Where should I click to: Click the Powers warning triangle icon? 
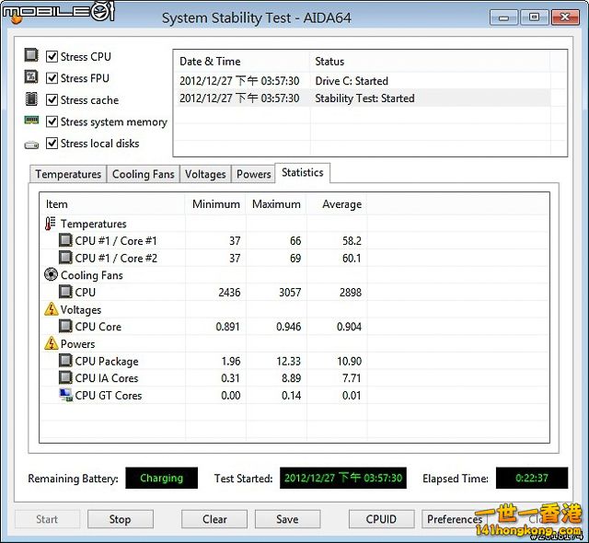[51, 344]
